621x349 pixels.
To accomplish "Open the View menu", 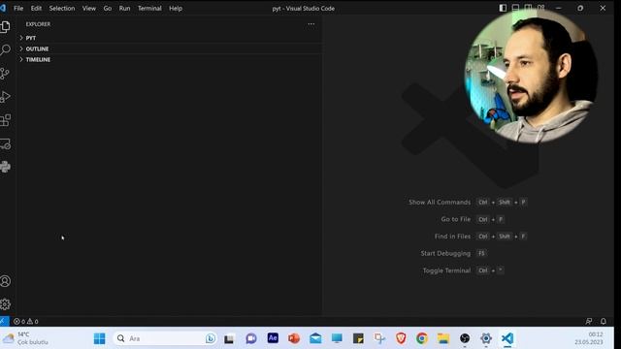I will pos(89,9).
